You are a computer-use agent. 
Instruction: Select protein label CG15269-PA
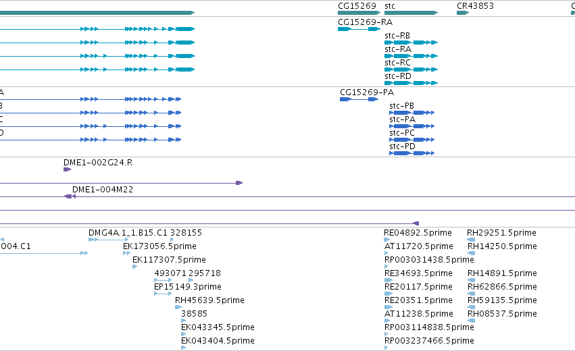click(367, 92)
